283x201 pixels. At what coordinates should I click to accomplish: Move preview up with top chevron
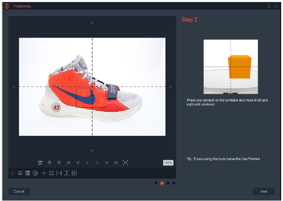coord(92,23)
